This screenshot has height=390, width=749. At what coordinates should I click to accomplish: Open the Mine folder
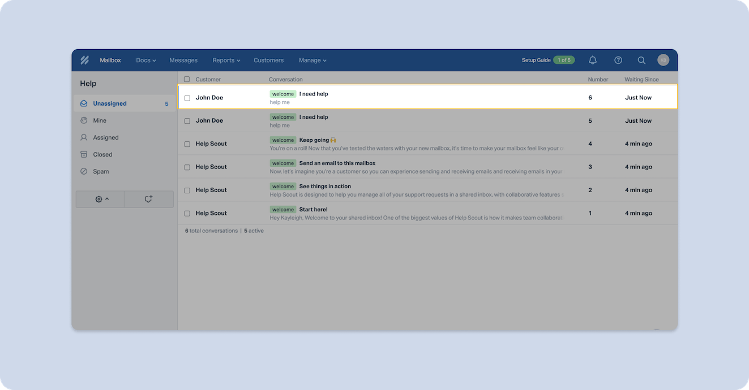click(x=125, y=120)
